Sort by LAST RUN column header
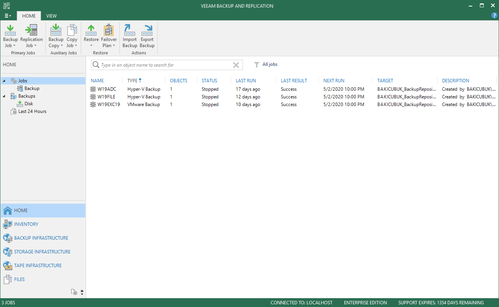 click(246, 81)
